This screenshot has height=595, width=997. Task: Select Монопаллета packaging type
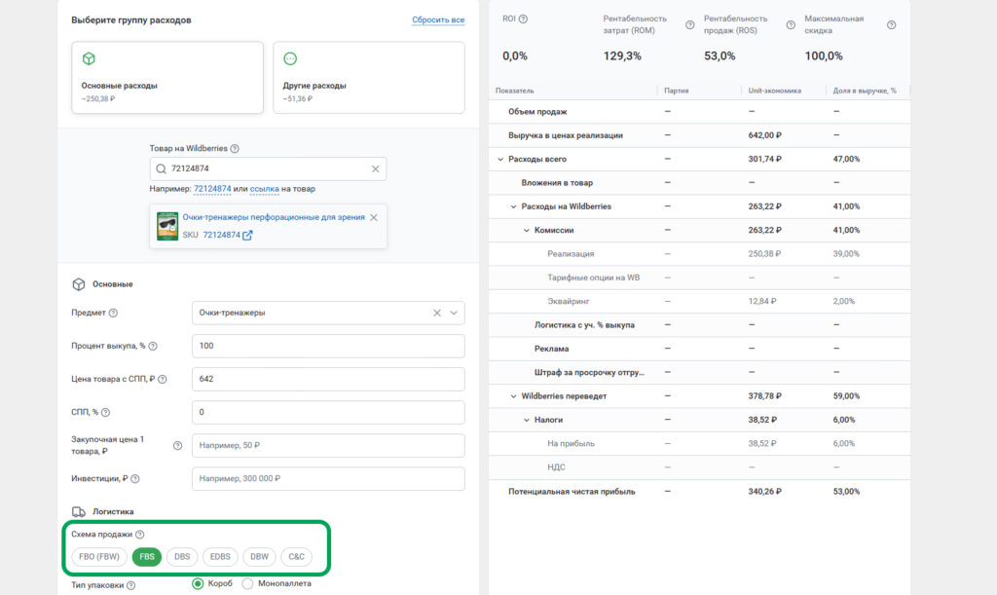(x=247, y=583)
